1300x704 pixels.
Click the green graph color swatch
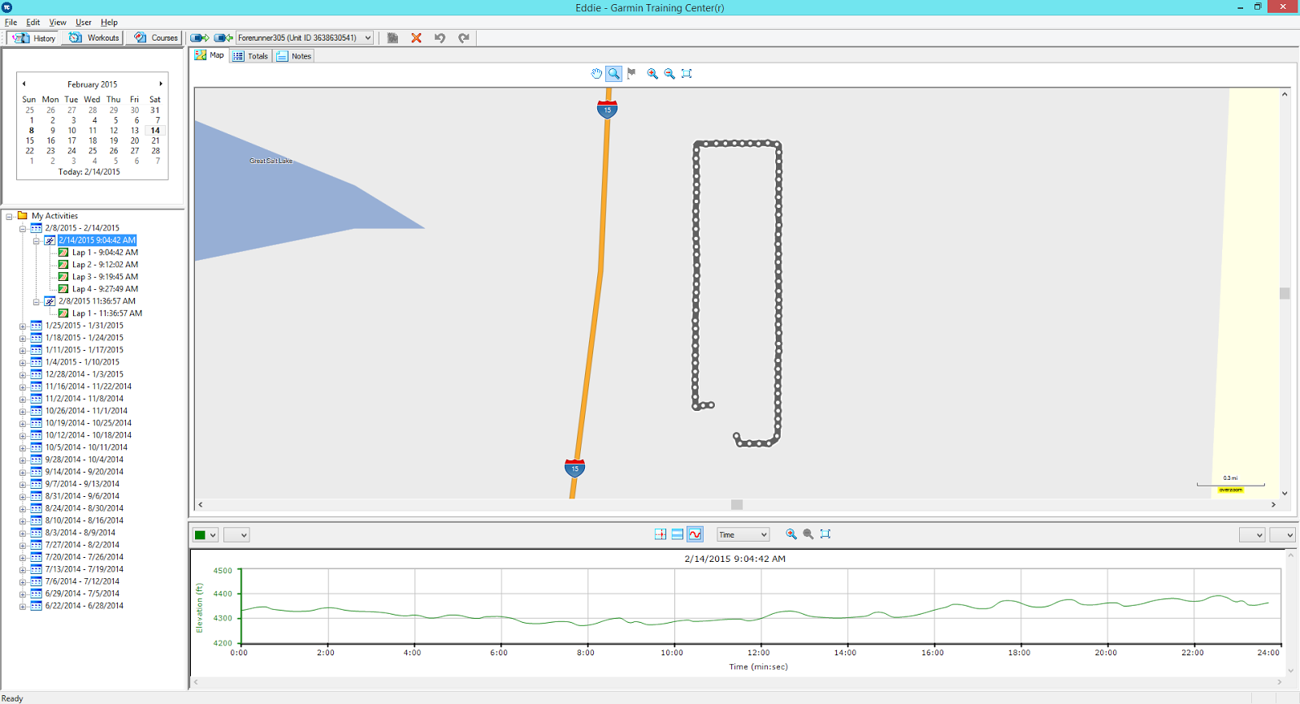tap(200, 535)
